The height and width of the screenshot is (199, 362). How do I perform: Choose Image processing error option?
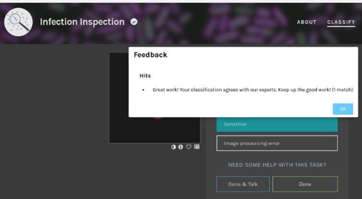click(276, 143)
